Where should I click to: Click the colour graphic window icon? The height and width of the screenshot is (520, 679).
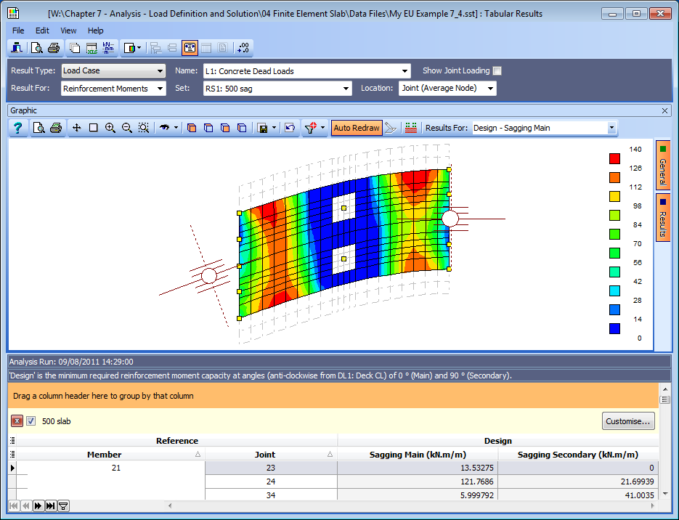pyautogui.click(x=129, y=48)
